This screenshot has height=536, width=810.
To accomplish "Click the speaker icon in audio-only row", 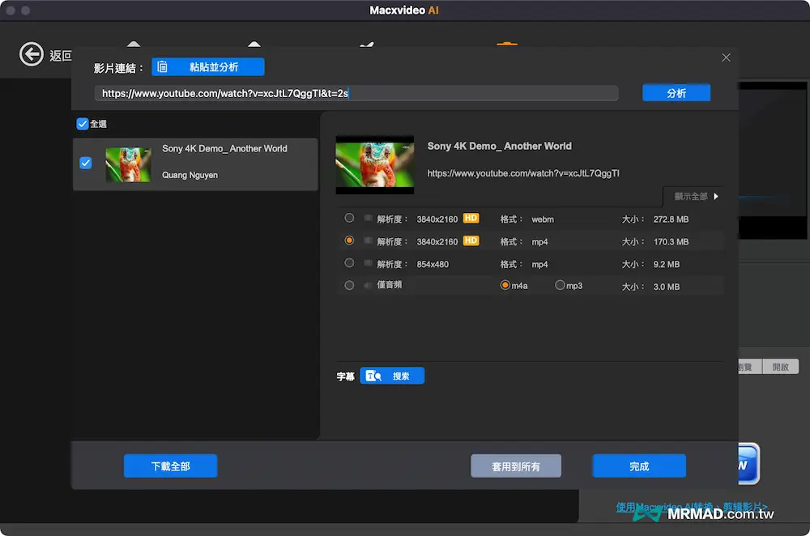I will point(369,286).
